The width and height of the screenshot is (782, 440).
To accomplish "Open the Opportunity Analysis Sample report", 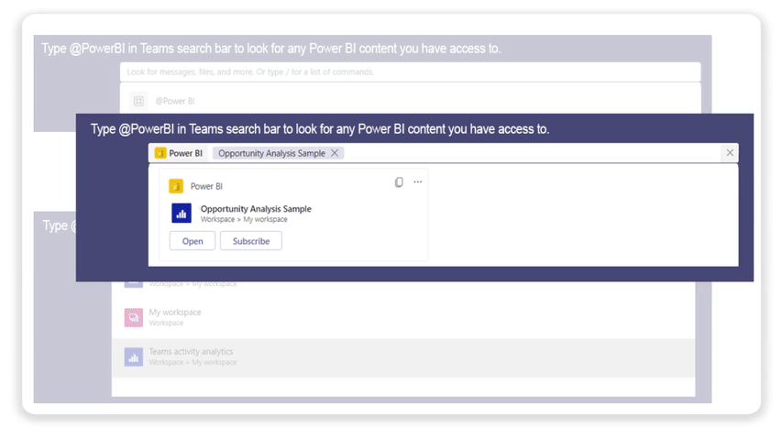I will click(192, 241).
